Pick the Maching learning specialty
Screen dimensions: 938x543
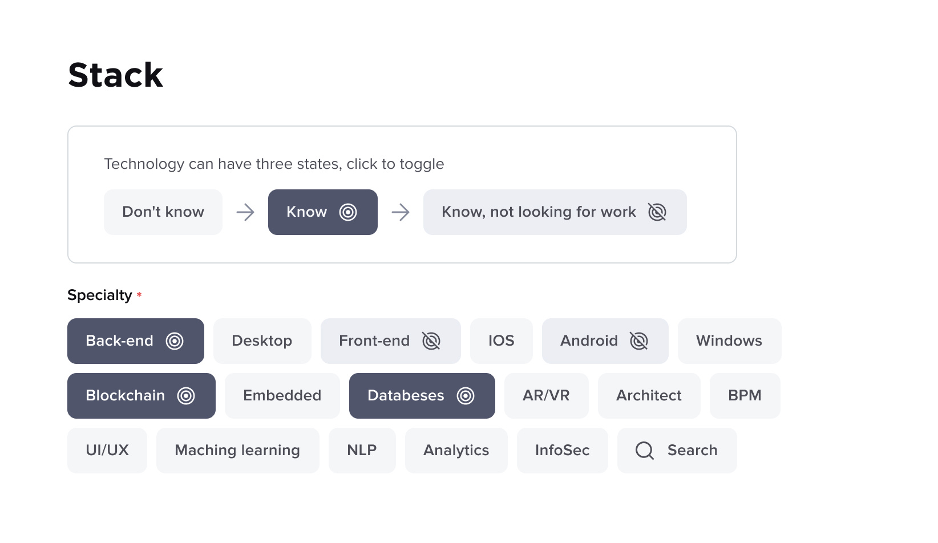coord(237,451)
